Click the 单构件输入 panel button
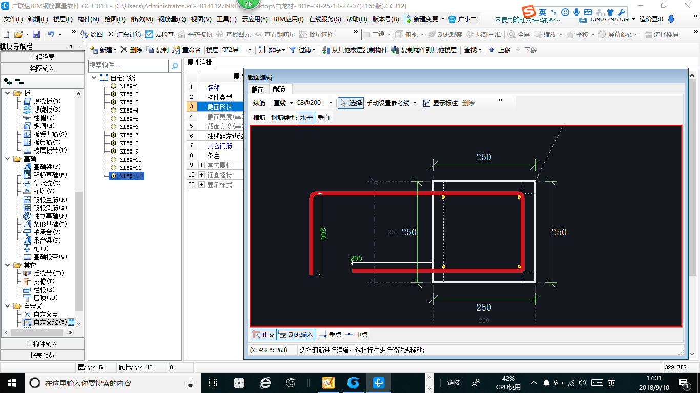Image resolution: width=700 pixels, height=393 pixels. click(42, 344)
